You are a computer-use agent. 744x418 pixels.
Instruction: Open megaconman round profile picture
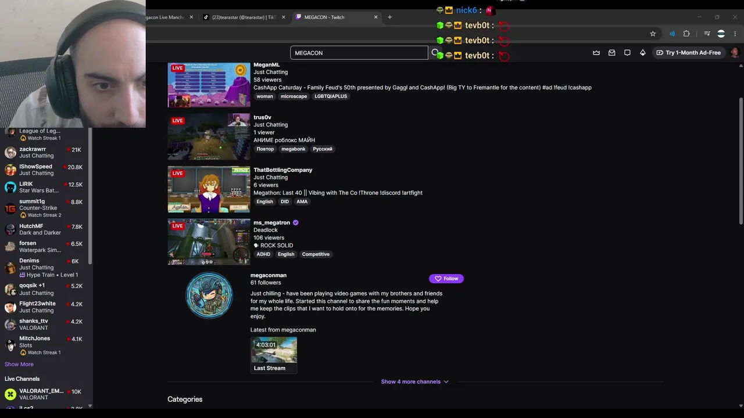[x=209, y=296]
